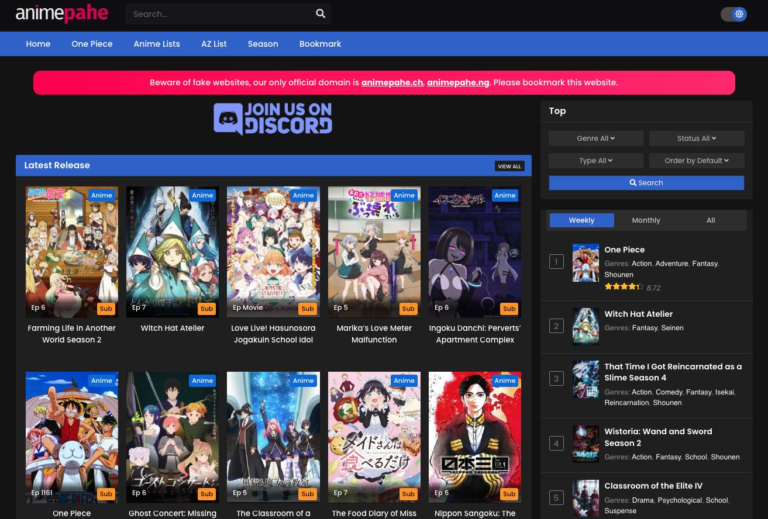Image resolution: width=768 pixels, height=519 pixels.
Task: Open Ingoku Danchi poster
Action: click(x=475, y=252)
